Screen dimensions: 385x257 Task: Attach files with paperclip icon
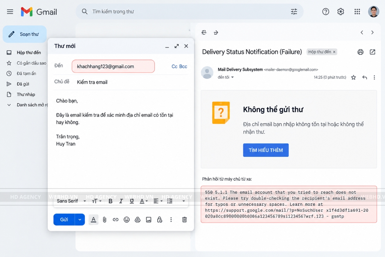[x=105, y=220]
